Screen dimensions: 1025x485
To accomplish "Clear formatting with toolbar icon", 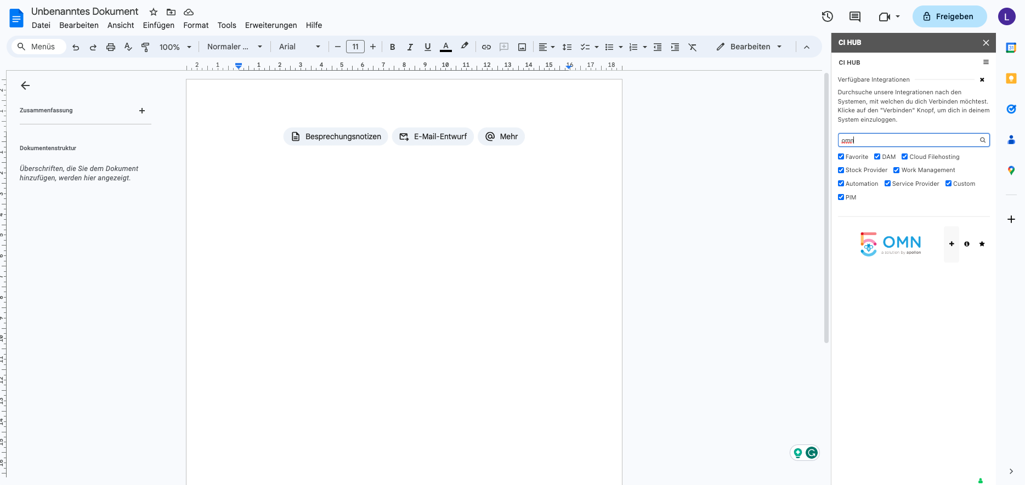I will (x=693, y=47).
